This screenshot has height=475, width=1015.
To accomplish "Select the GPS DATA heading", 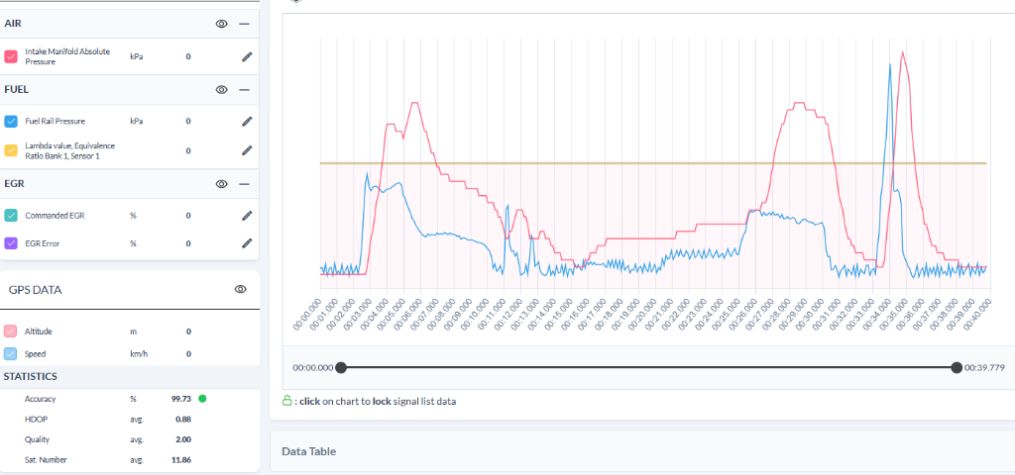I will (36, 290).
